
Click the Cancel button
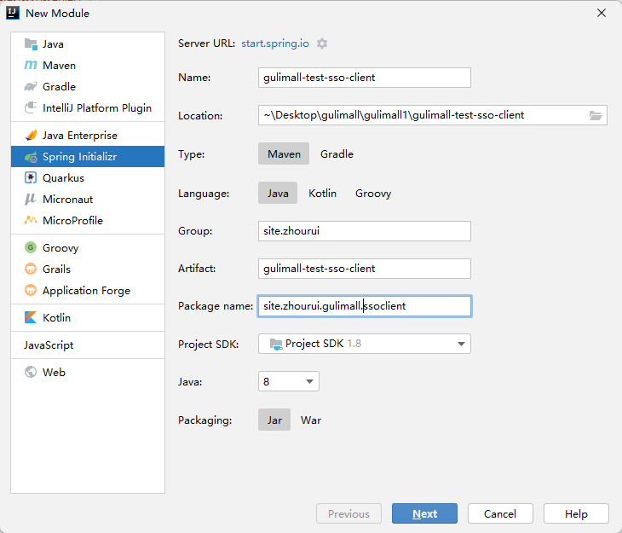[500, 513]
